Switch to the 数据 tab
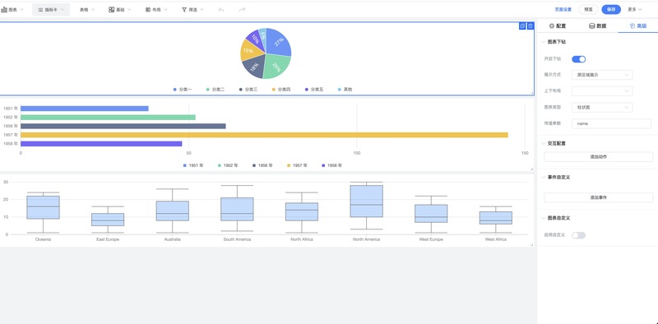Viewport: 658px width, 324px height. (x=598, y=26)
